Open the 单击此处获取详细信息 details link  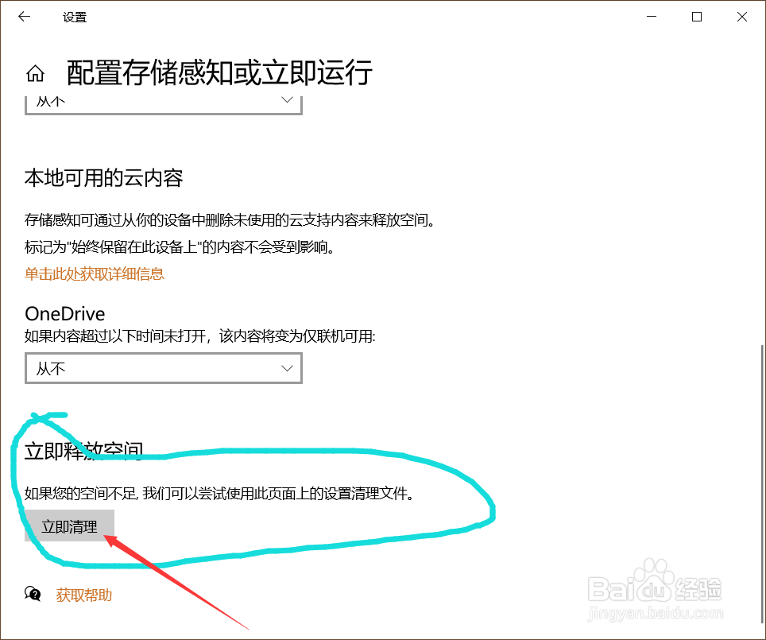(93, 273)
